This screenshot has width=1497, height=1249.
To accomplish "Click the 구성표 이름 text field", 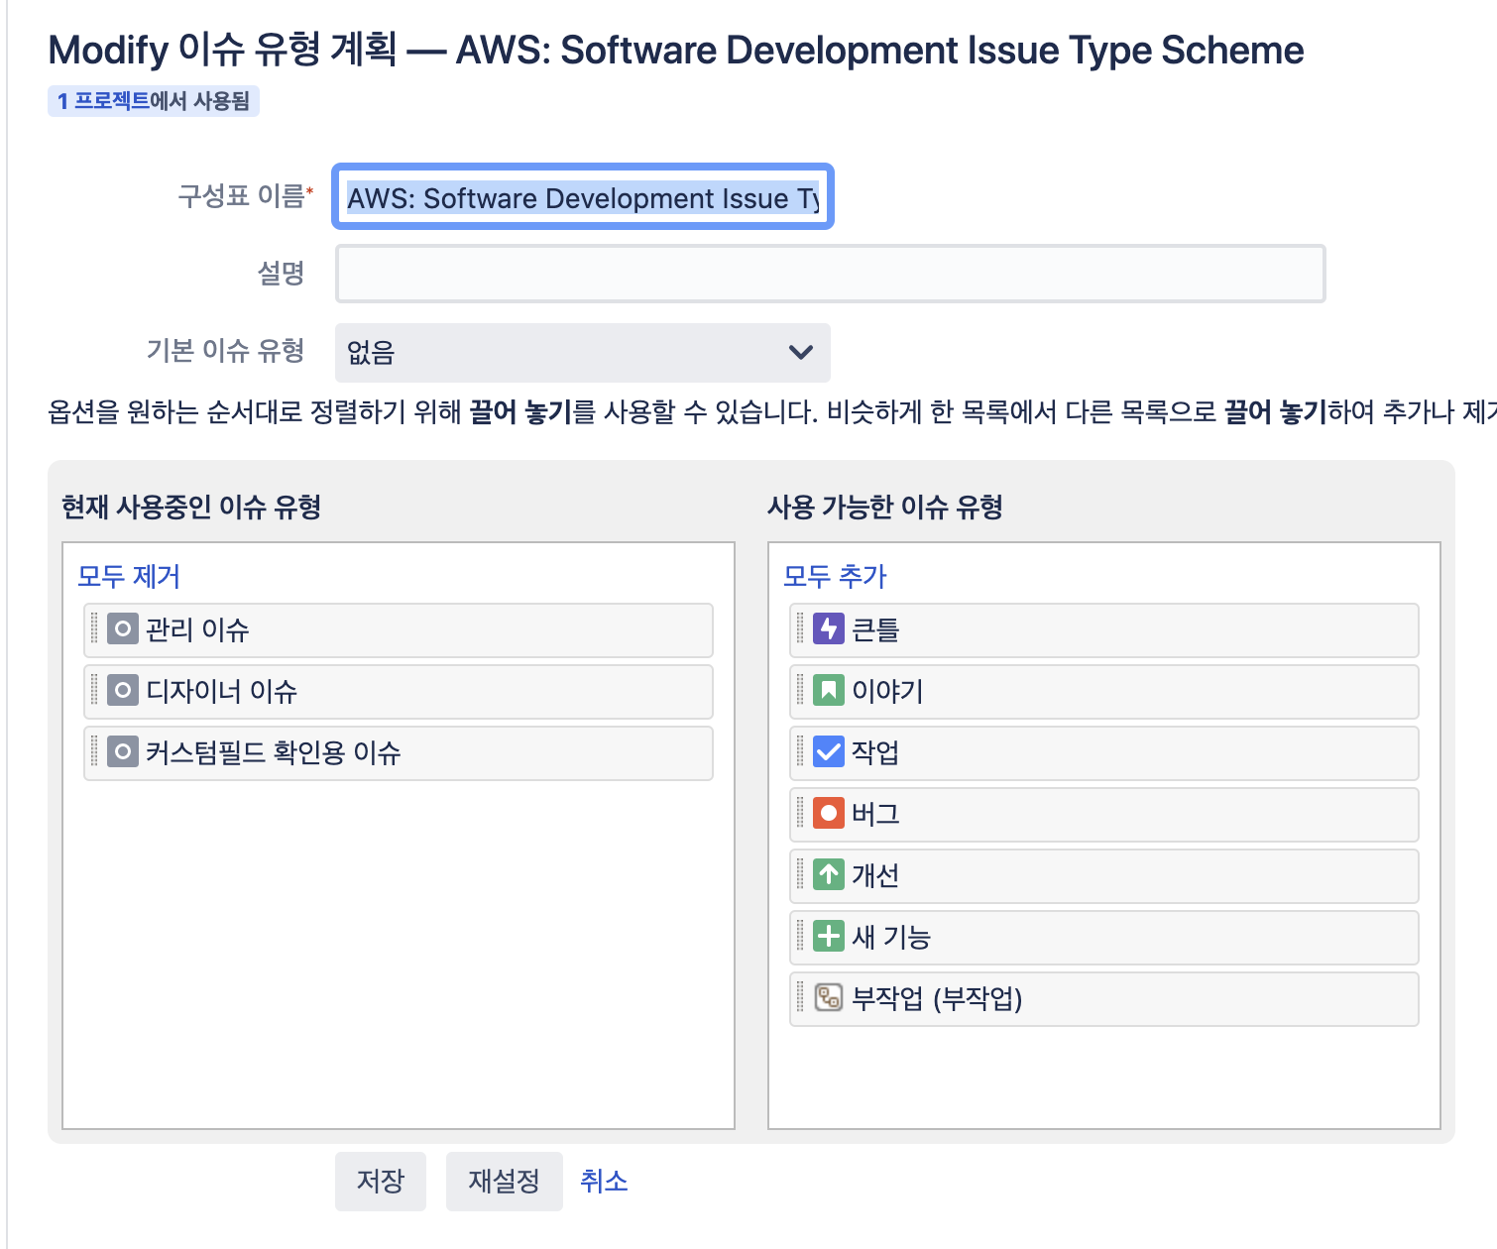I will [583, 196].
